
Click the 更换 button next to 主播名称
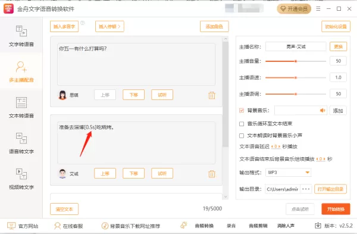pos(339,46)
